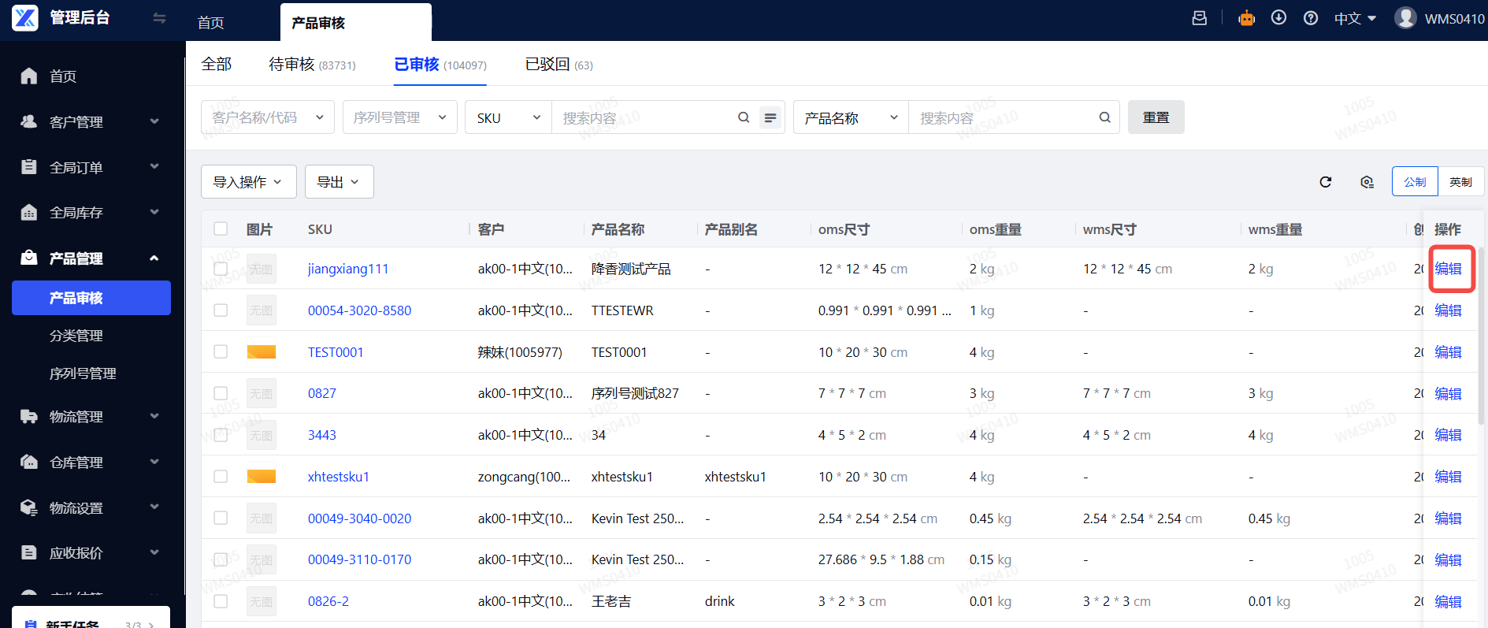Refresh the table with the reload icon

1326,182
